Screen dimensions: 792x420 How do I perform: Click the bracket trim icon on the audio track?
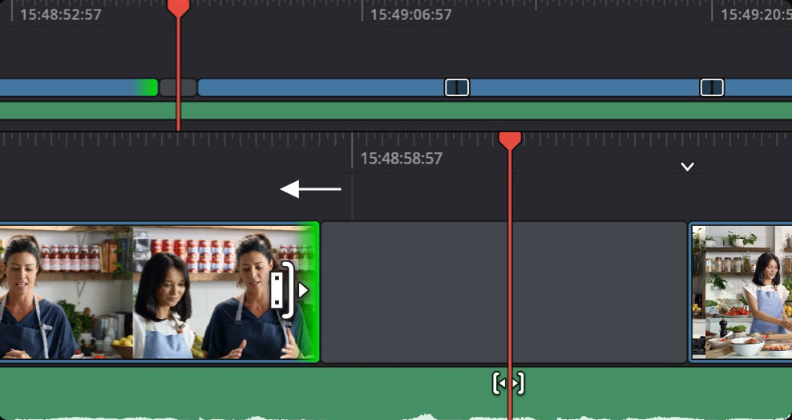click(x=508, y=384)
